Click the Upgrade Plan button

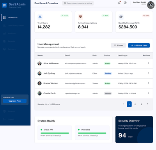tap(15, 101)
